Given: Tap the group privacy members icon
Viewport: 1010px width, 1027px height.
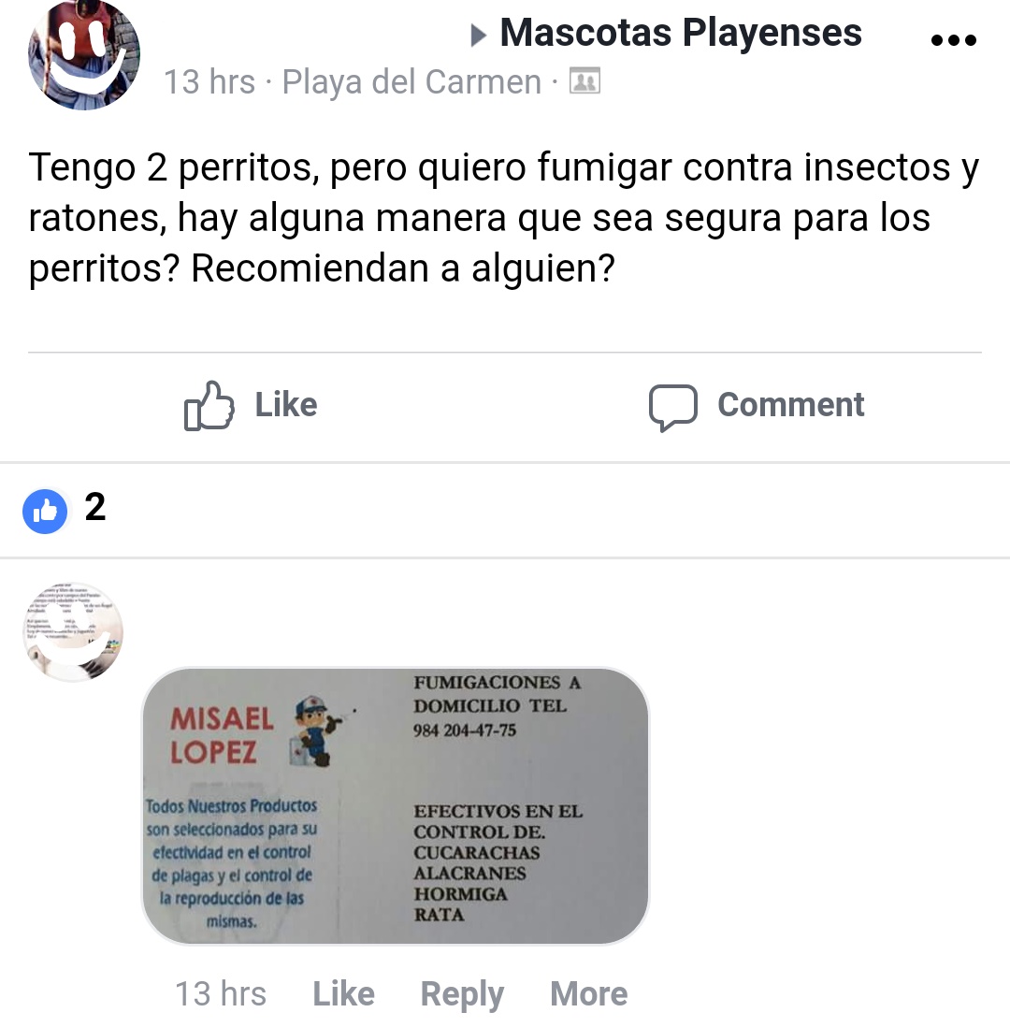Looking at the screenshot, I should pos(584,82).
